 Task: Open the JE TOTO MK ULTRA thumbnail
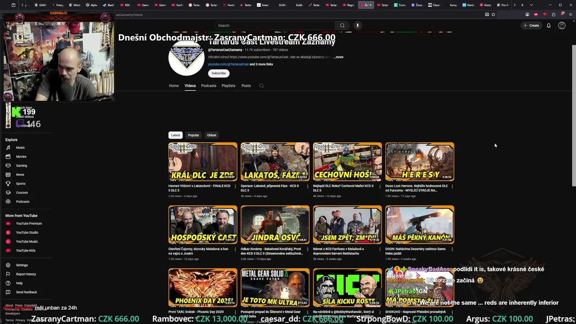point(275,288)
